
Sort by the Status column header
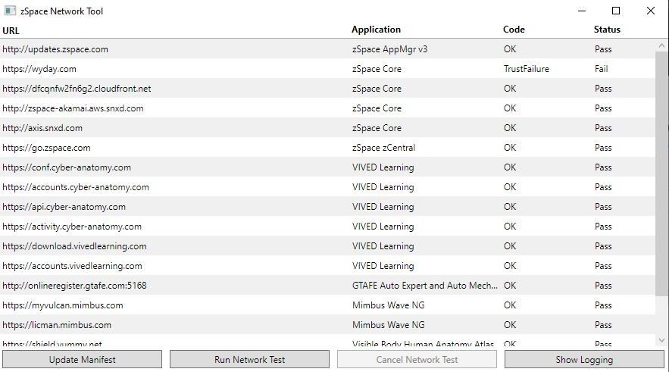pos(607,30)
